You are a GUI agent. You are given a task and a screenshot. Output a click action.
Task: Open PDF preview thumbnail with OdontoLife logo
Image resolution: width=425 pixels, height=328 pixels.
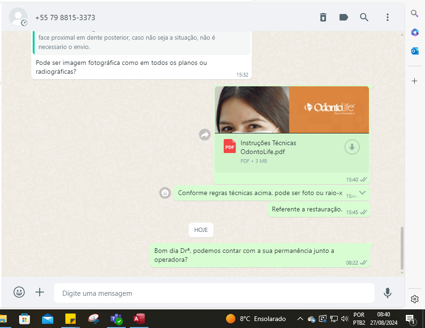291,110
